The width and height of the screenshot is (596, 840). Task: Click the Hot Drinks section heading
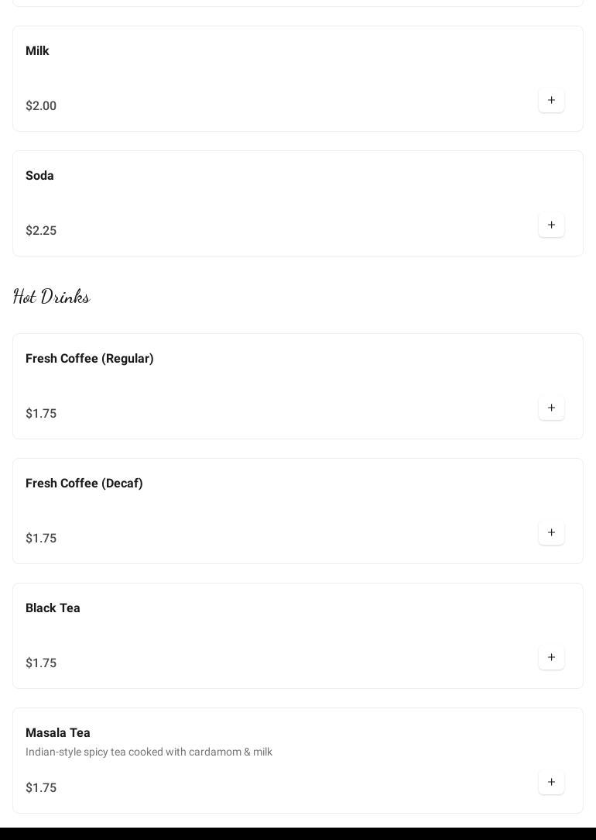click(x=51, y=297)
